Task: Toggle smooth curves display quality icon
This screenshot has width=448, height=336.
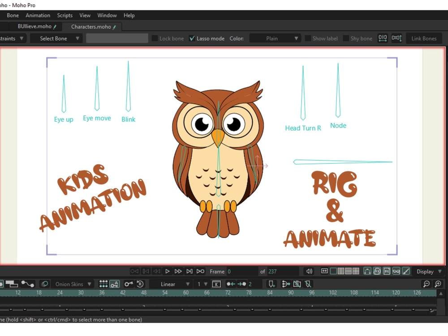Action: (x=367, y=271)
